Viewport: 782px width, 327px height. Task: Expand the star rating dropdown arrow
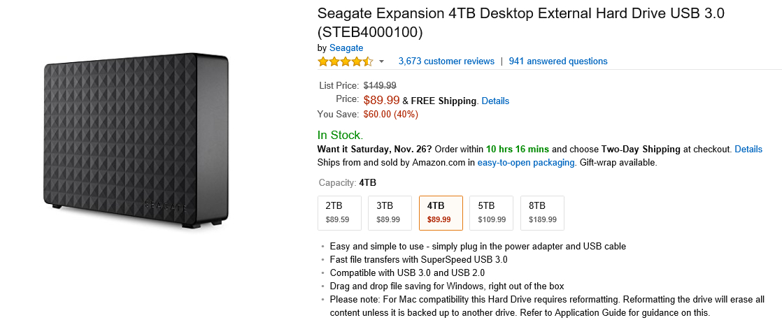(382, 61)
